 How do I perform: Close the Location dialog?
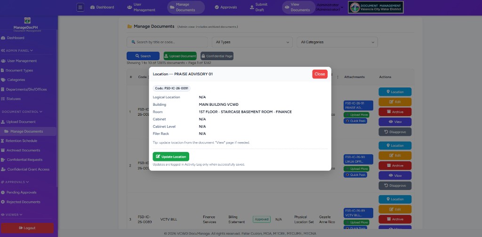[320, 74]
